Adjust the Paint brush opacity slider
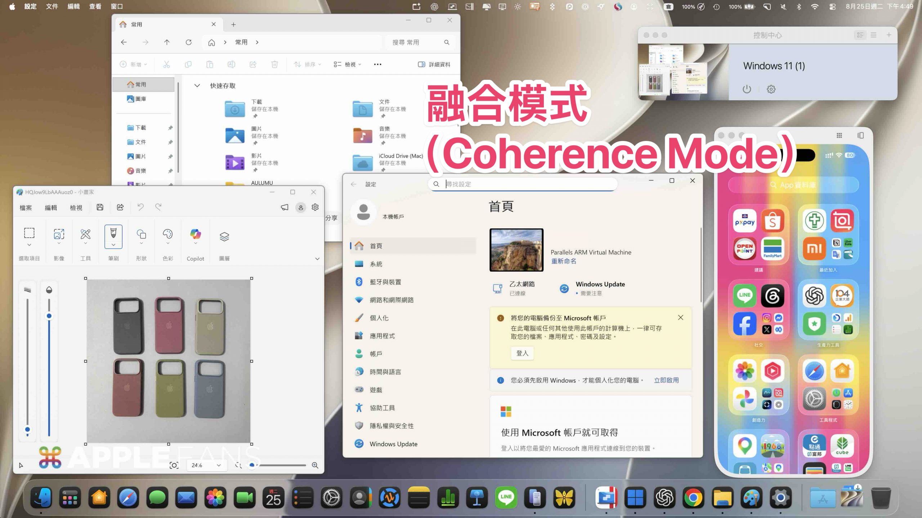The height and width of the screenshot is (518, 922). (49, 316)
